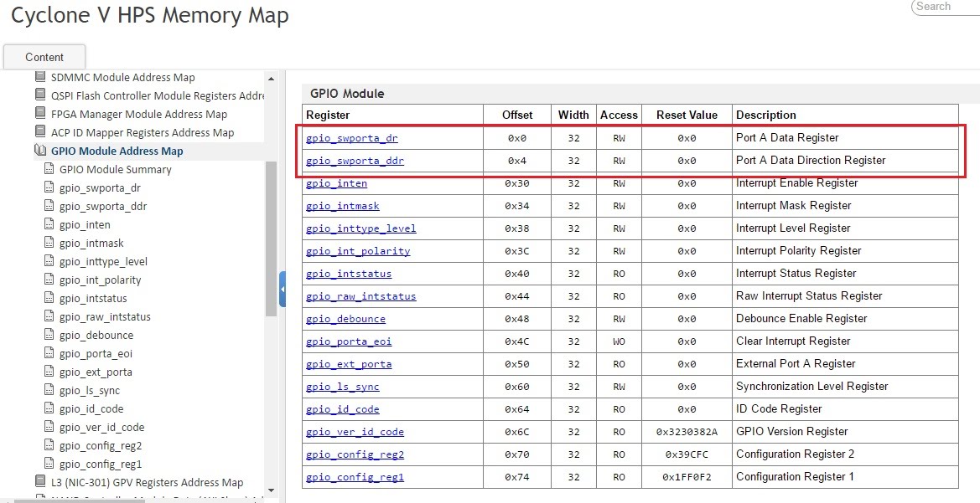Open the gpio_int_polarity register link in table

click(357, 251)
